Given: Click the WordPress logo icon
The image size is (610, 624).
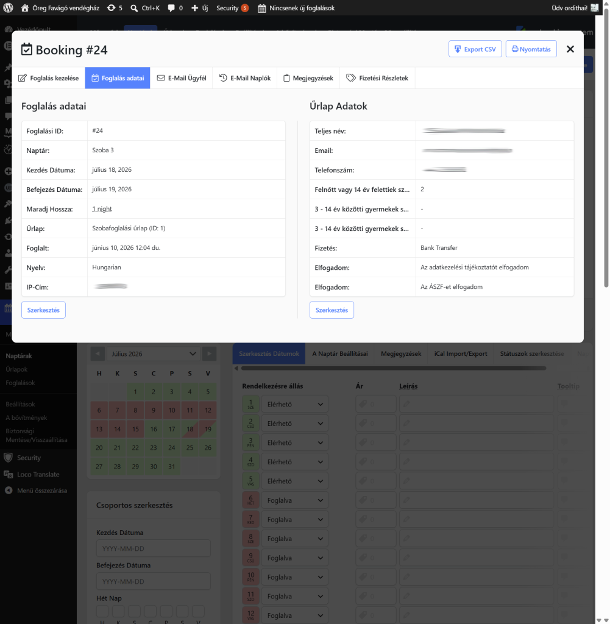Looking at the screenshot, I should tap(8, 7).
